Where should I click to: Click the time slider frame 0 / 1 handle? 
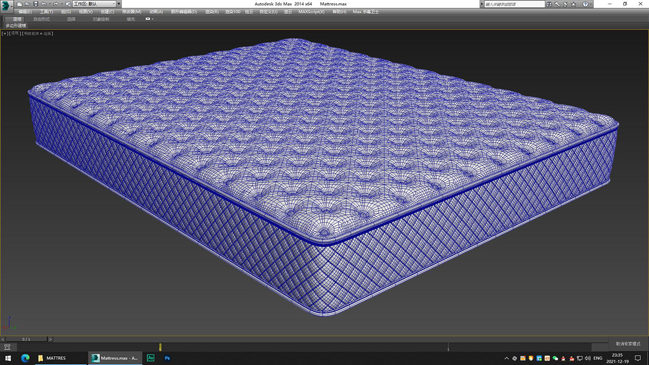(x=26, y=339)
